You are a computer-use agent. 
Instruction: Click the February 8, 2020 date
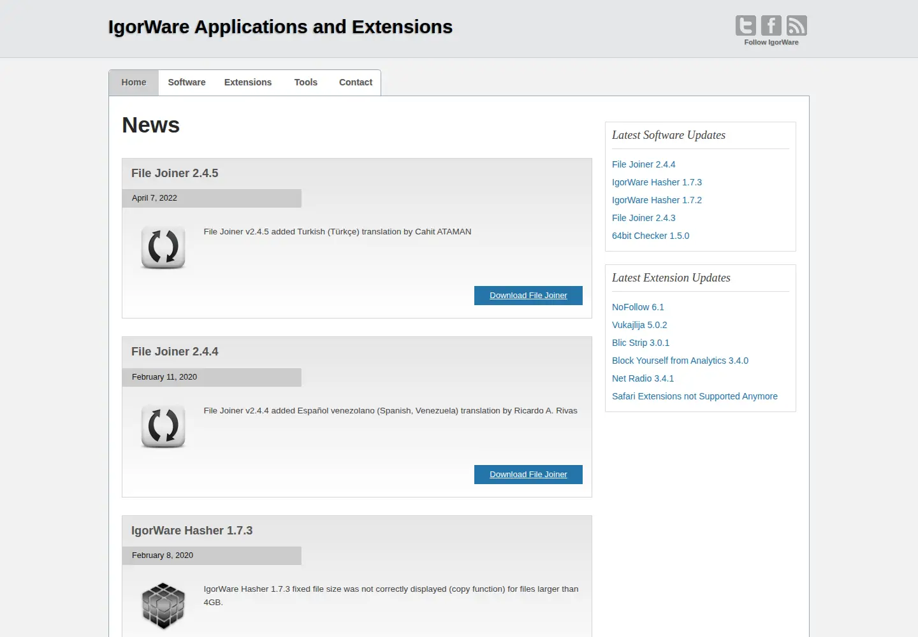coord(163,555)
